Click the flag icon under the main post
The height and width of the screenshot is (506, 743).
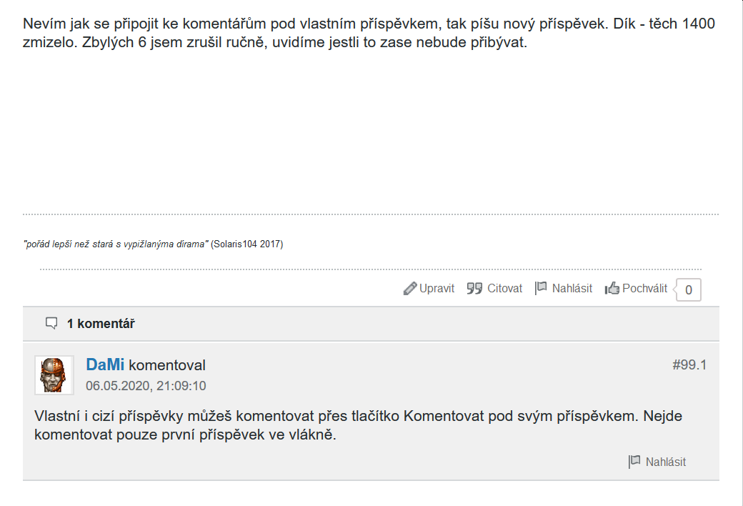coord(541,288)
